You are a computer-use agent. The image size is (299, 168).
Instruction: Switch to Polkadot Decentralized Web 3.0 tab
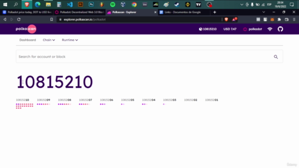point(80,12)
